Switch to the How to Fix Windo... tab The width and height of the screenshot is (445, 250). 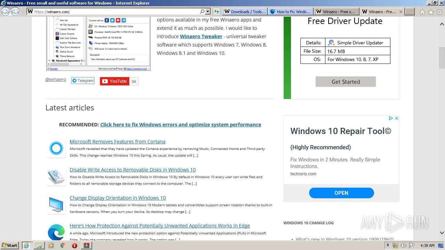[x=290, y=11]
